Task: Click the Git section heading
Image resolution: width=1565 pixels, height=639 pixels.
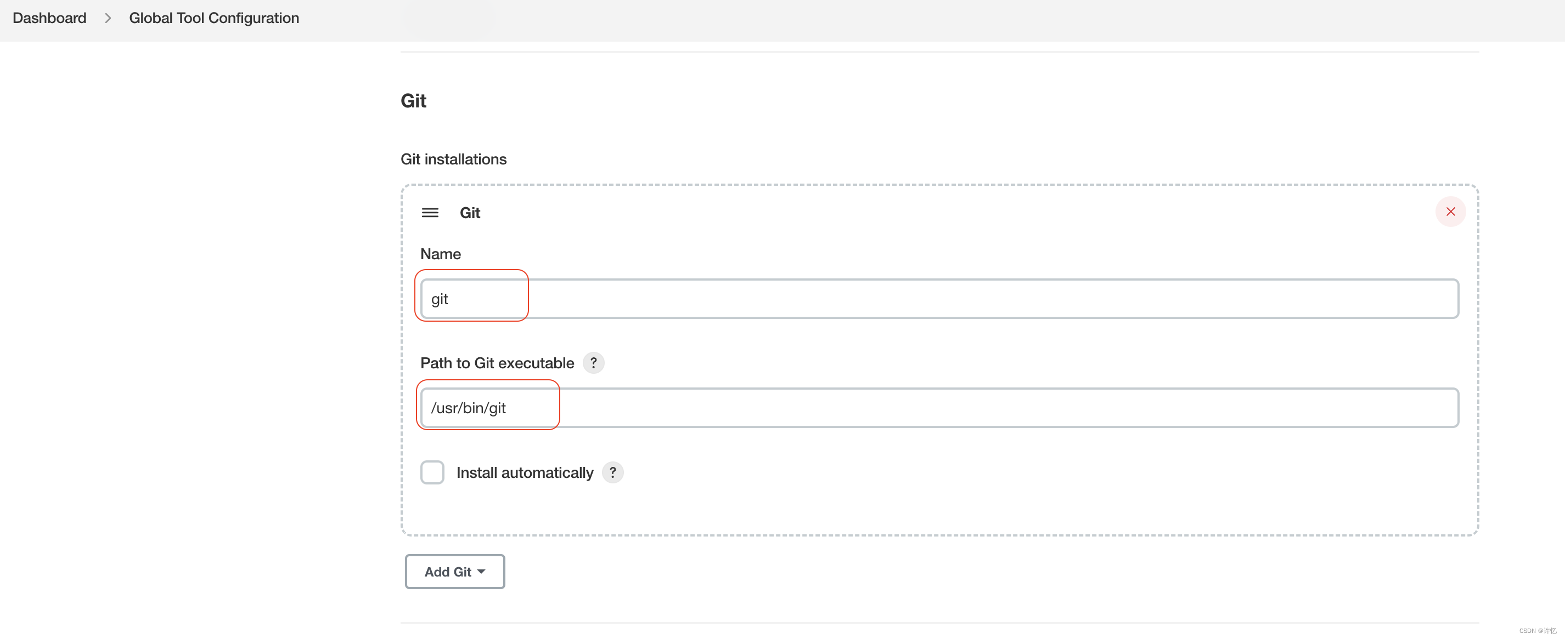Action: [x=413, y=101]
